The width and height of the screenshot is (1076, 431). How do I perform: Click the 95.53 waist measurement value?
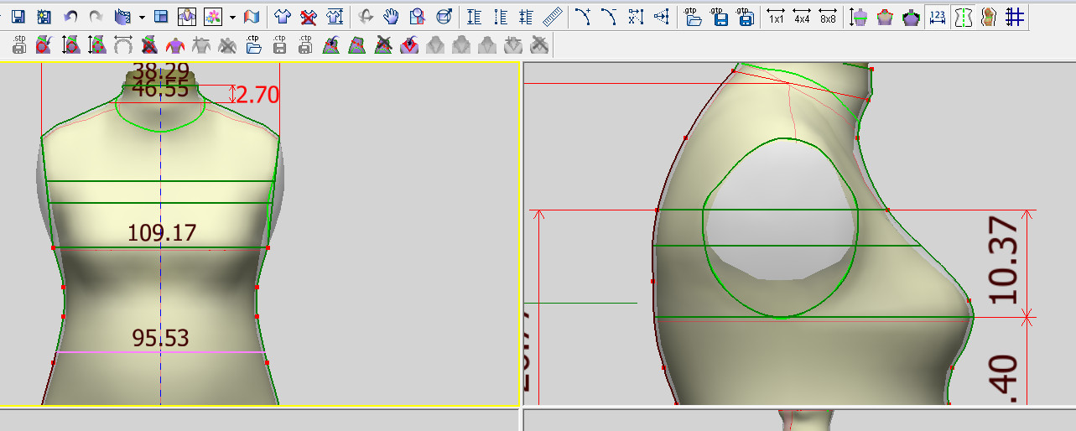(x=161, y=338)
